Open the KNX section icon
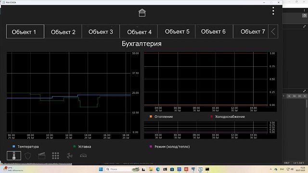This screenshot has width=308, height=173. [x=83, y=156]
